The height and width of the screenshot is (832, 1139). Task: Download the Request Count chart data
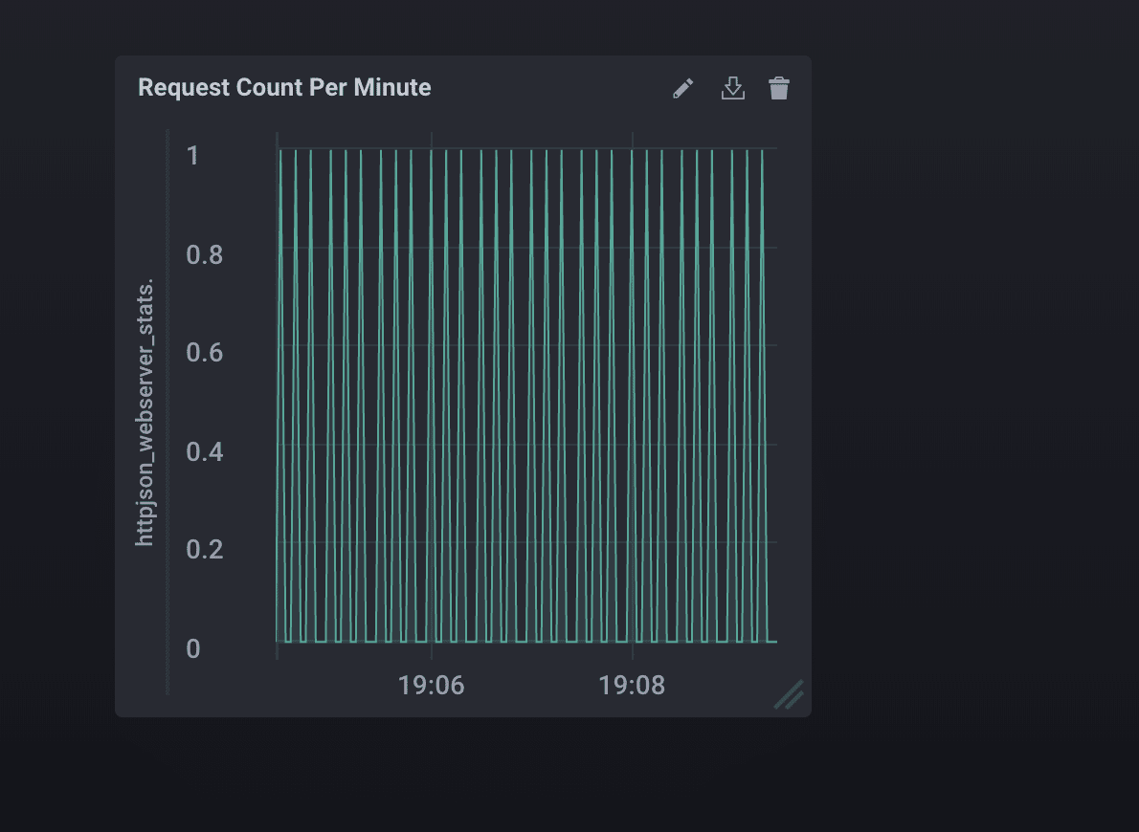(732, 89)
